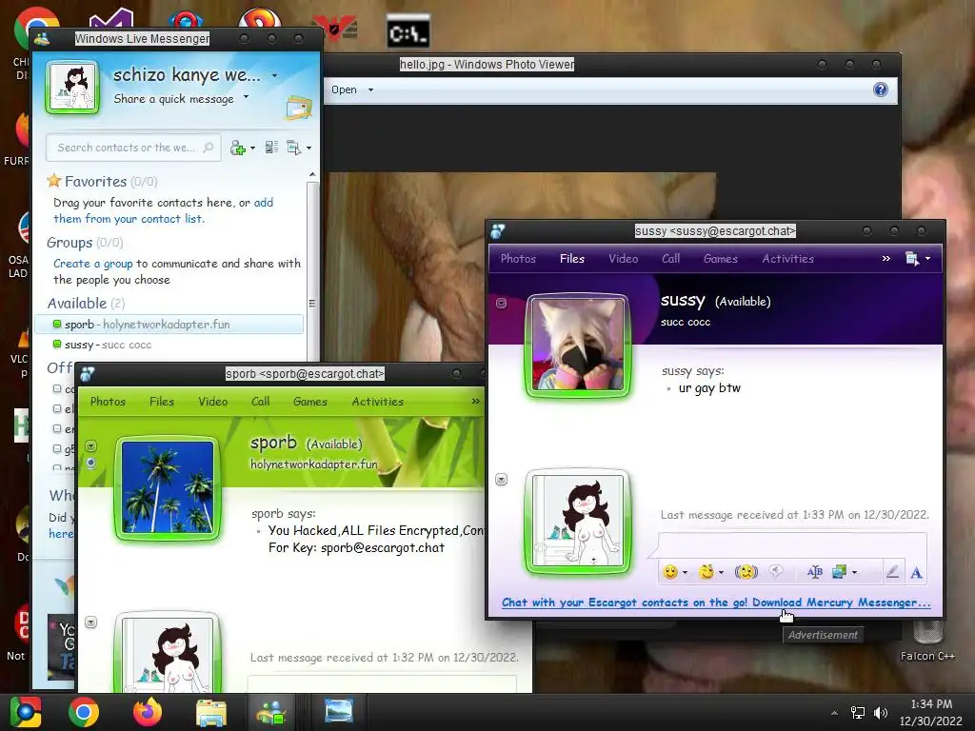Open Video tab in sporb chat
975x731 pixels.
(212, 402)
